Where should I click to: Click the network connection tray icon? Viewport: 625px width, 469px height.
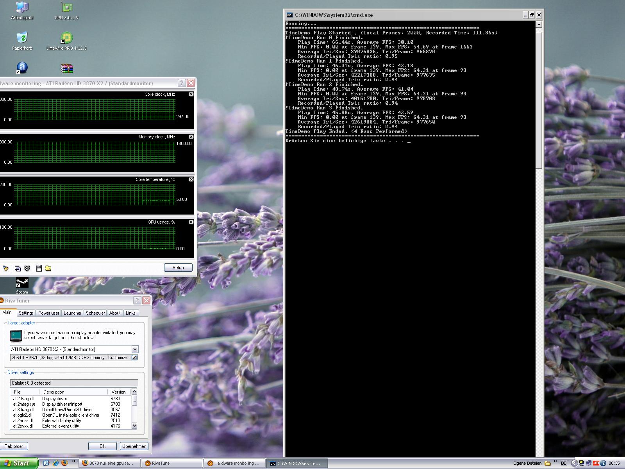point(589,463)
